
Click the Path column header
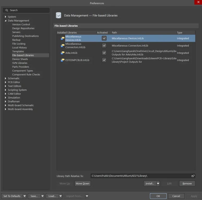click(x=114, y=33)
